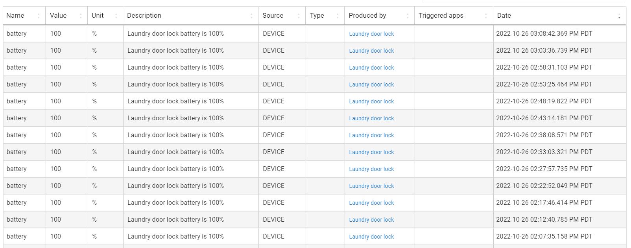Click the sort icon beside the Source column
The height and width of the screenshot is (248, 631).
[x=299, y=16]
